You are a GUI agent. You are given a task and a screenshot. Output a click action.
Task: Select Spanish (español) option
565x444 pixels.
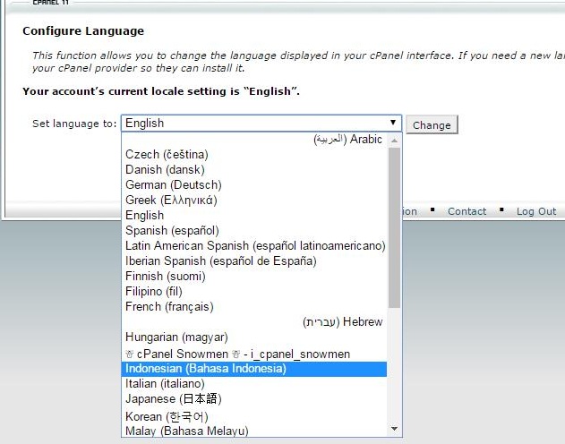(254, 230)
